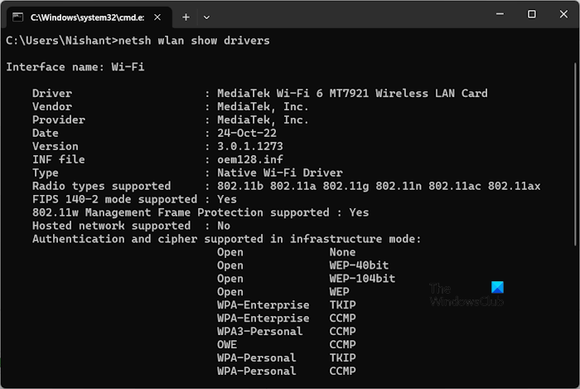
Task: Minimize the terminal window
Action: click(x=495, y=14)
